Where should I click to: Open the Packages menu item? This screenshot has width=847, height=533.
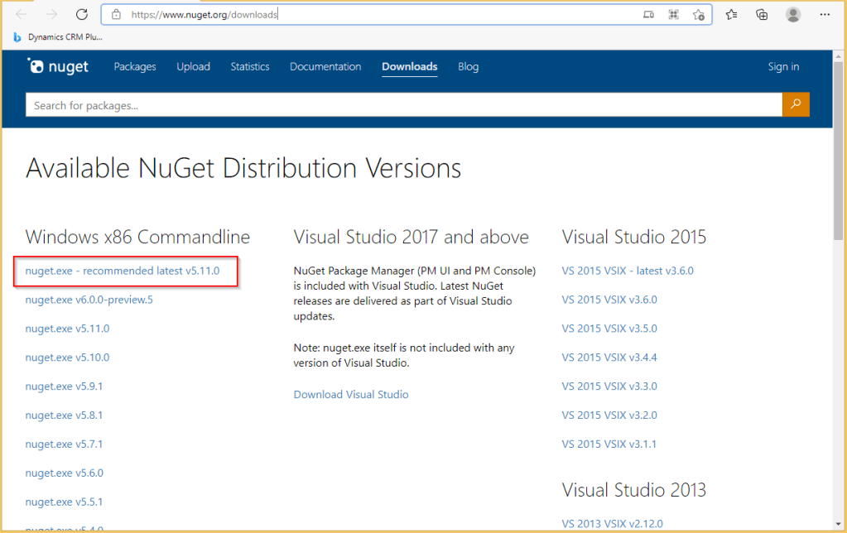135,67
